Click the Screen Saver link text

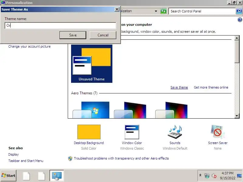[218, 143]
